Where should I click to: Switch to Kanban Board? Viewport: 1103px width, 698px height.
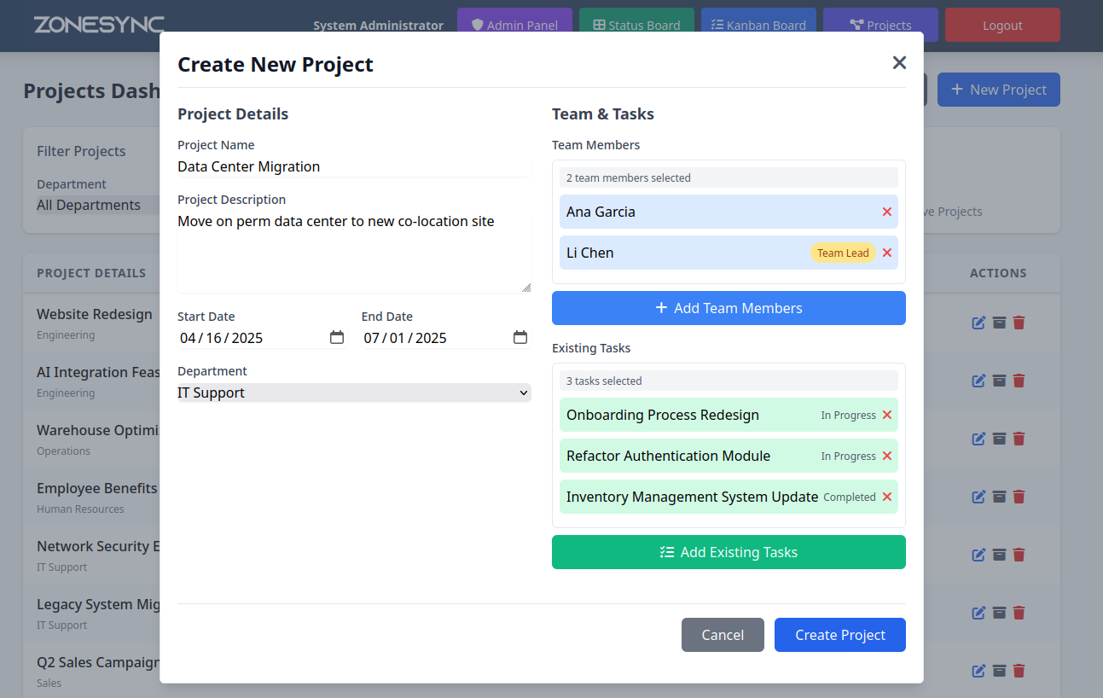click(758, 26)
